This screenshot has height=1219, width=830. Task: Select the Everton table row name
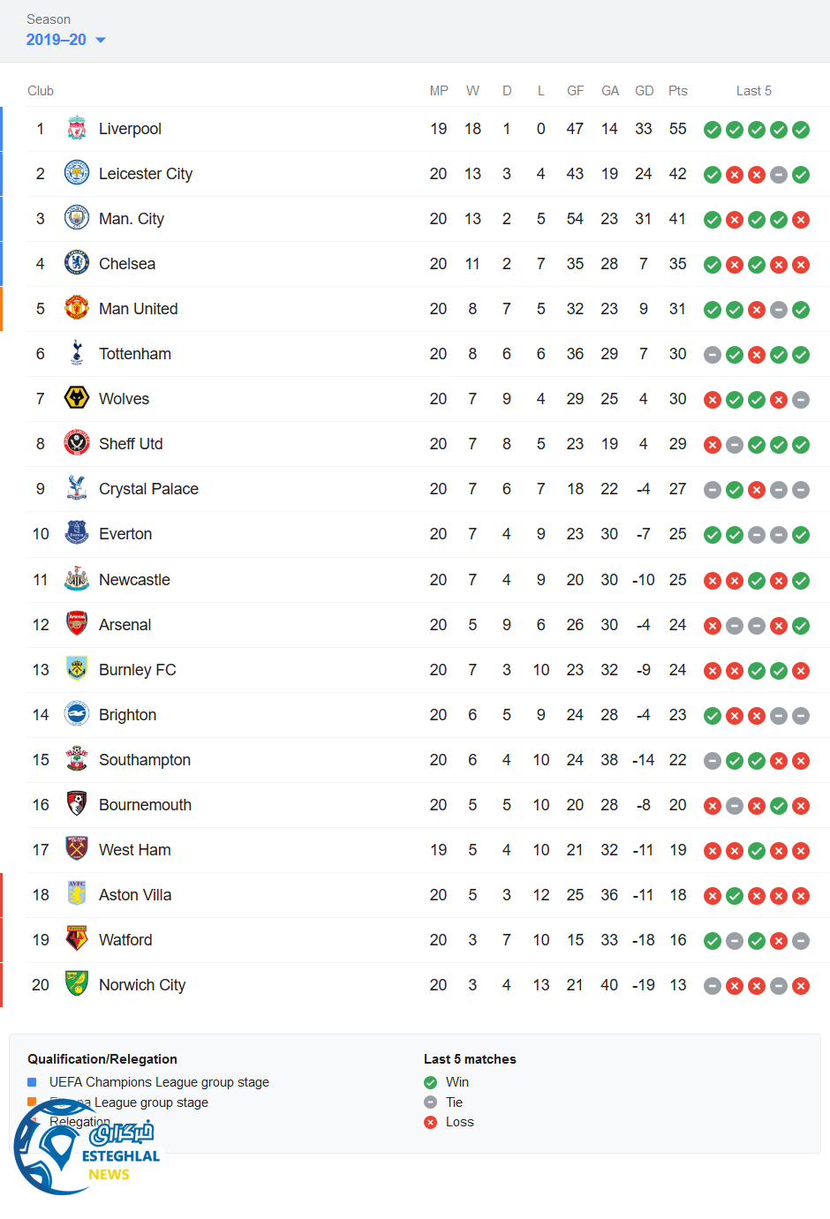[x=125, y=534]
